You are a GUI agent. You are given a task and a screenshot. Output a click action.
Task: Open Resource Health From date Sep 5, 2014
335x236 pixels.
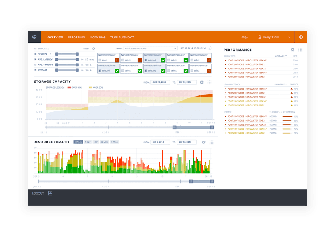[x=160, y=142]
